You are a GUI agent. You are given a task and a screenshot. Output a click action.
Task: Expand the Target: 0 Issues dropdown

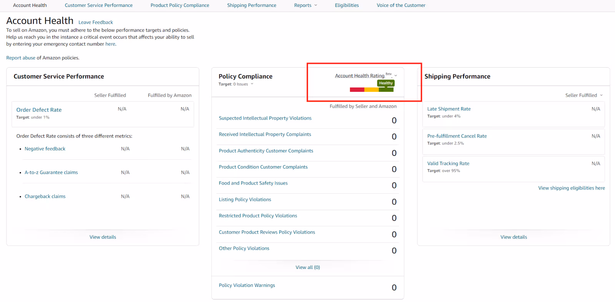pos(236,84)
